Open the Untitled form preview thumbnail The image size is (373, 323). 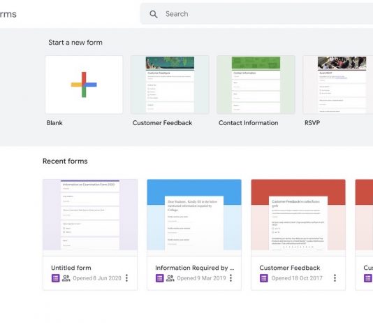pyautogui.click(x=90, y=215)
